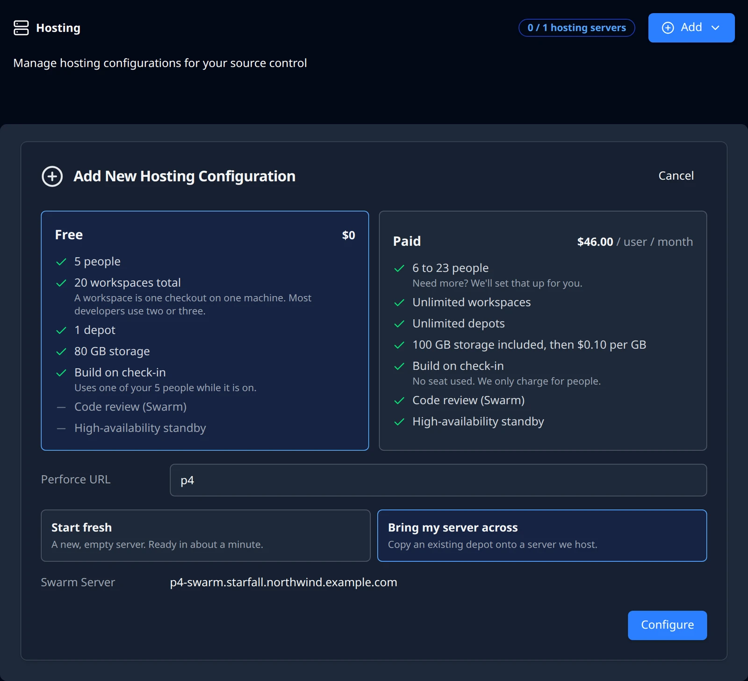
Task: Click the checkmark beside 100 GB storage included
Action: pyautogui.click(x=399, y=345)
